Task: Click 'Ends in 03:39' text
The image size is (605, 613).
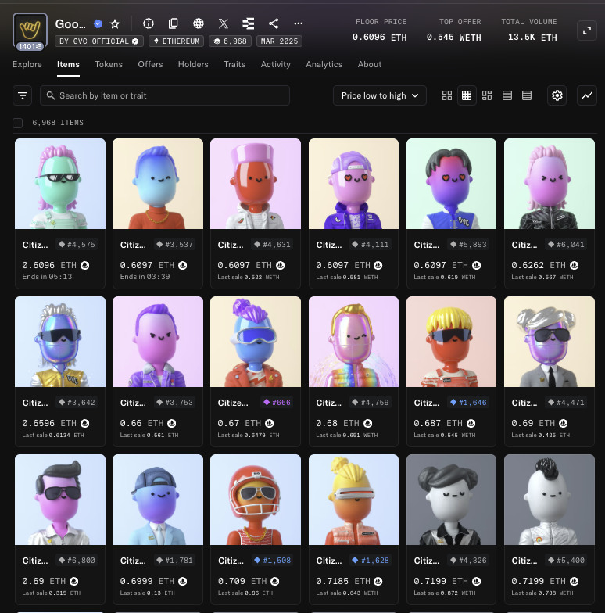Action: pyautogui.click(x=145, y=277)
